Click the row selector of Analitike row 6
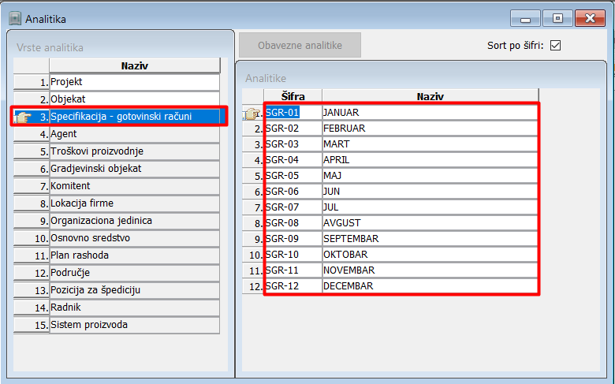The width and height of the screenshot is (615, 384). [253, 192]
